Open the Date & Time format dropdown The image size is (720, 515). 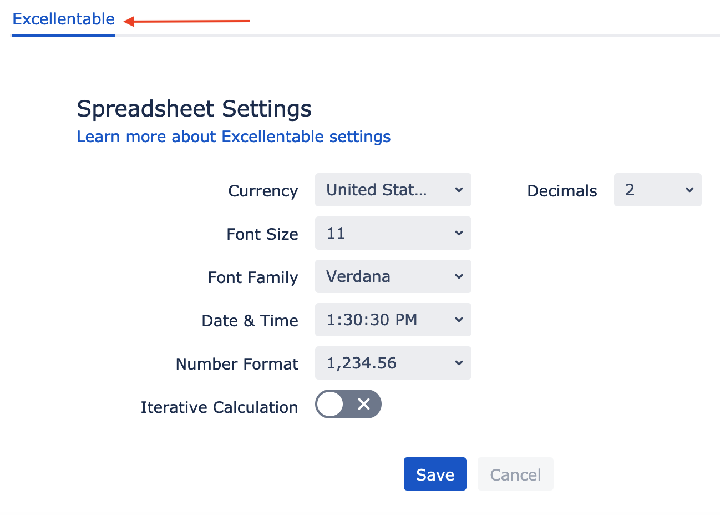pos(393,320)
